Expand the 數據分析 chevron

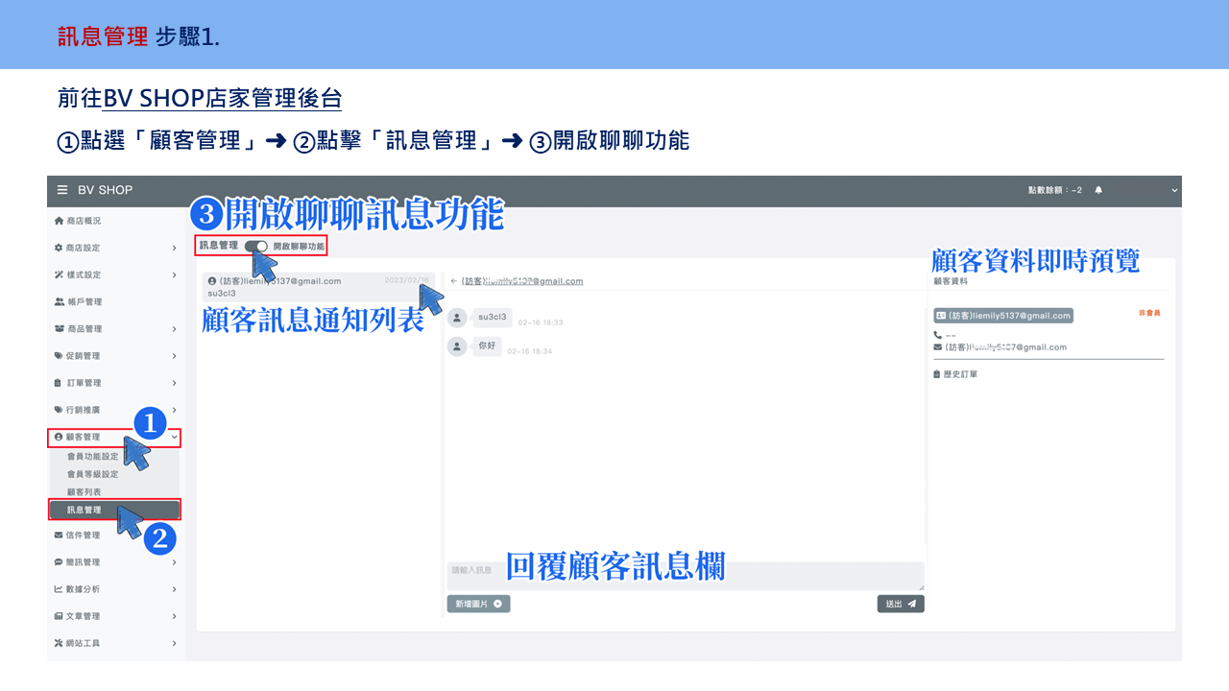coord(174,589)
